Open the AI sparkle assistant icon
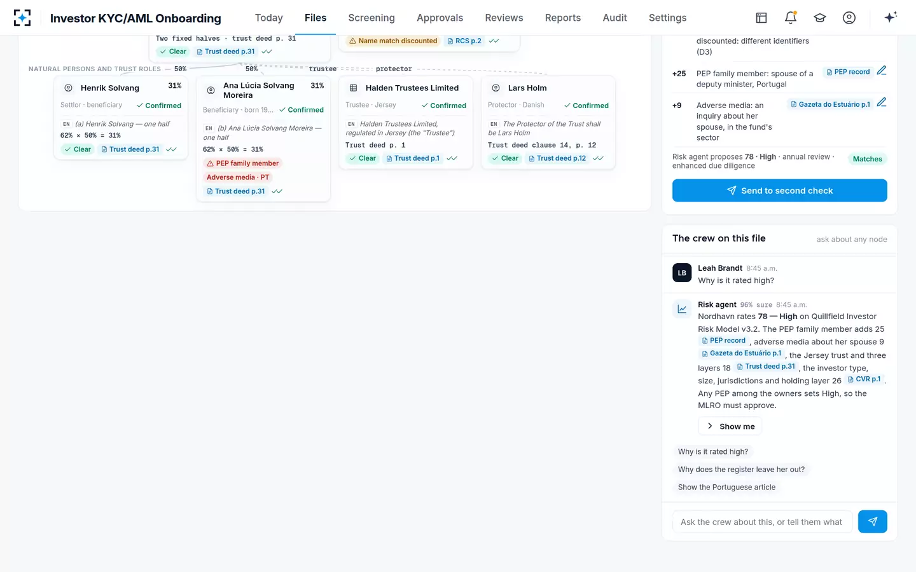Image resolution: width=916 pixels, height=572 pixels. [x=891, y=17]
